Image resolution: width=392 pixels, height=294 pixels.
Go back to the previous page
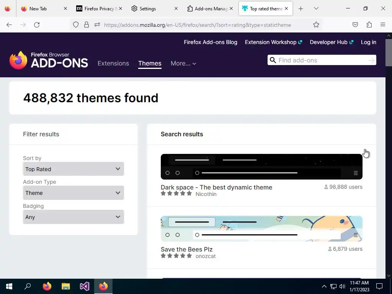(9, 25)
